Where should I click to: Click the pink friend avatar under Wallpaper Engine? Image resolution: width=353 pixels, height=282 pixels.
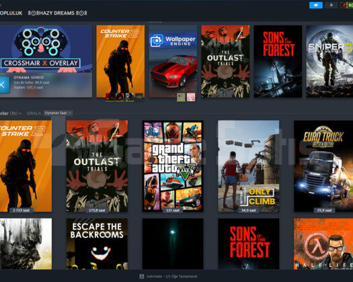point(191,97)
